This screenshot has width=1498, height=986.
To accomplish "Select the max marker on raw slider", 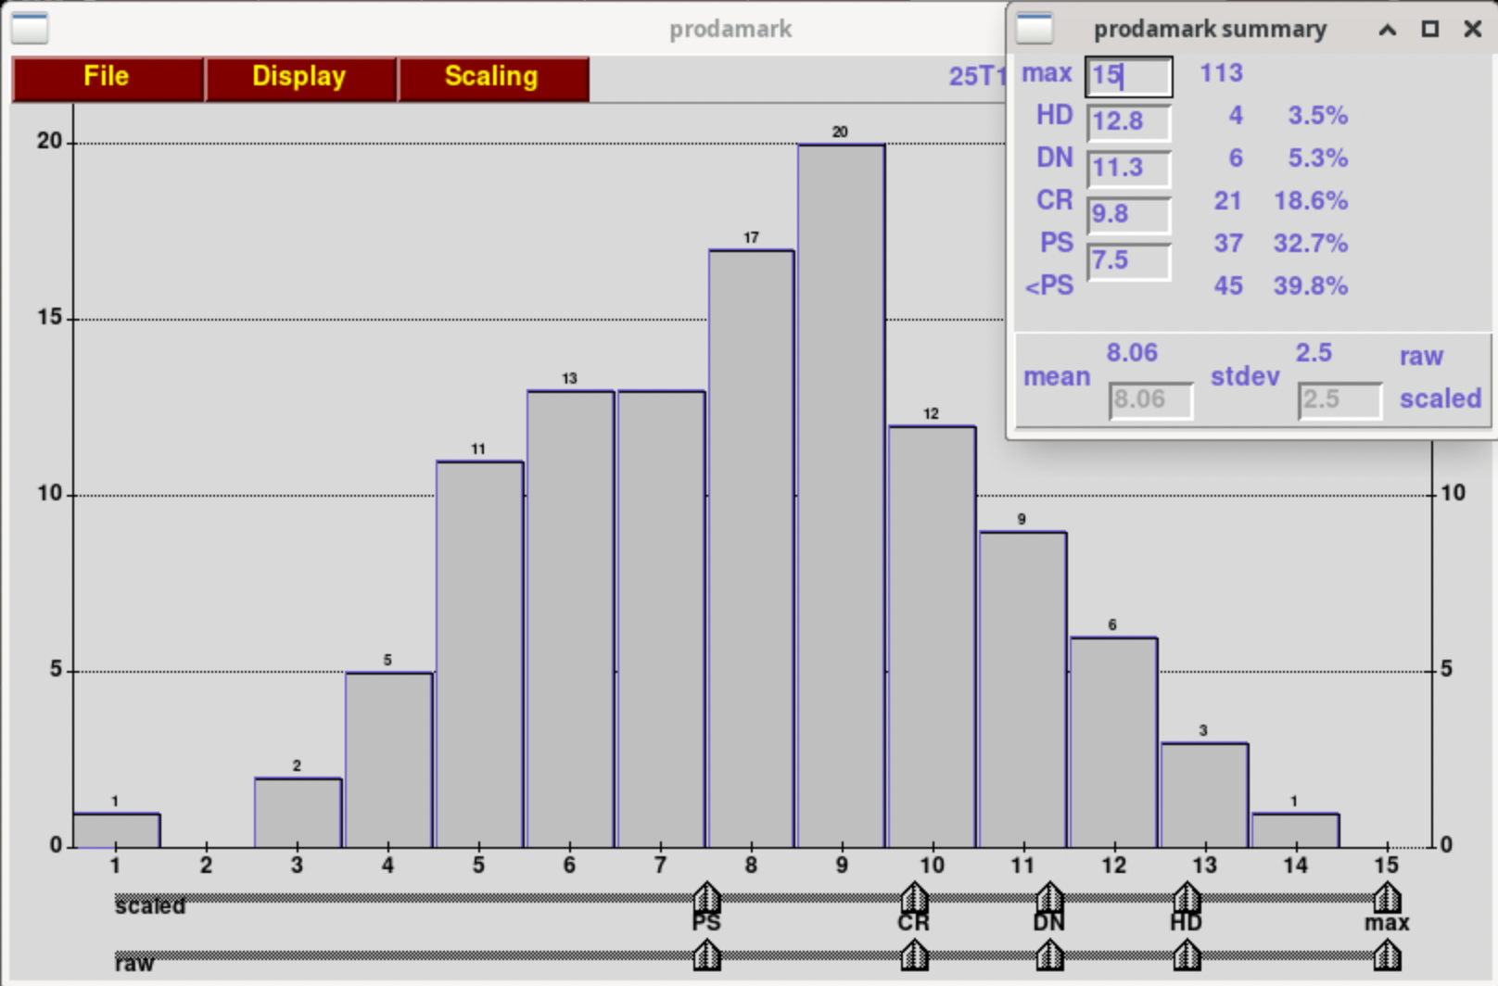I will pyautogui.click(x=1387, y=954).
